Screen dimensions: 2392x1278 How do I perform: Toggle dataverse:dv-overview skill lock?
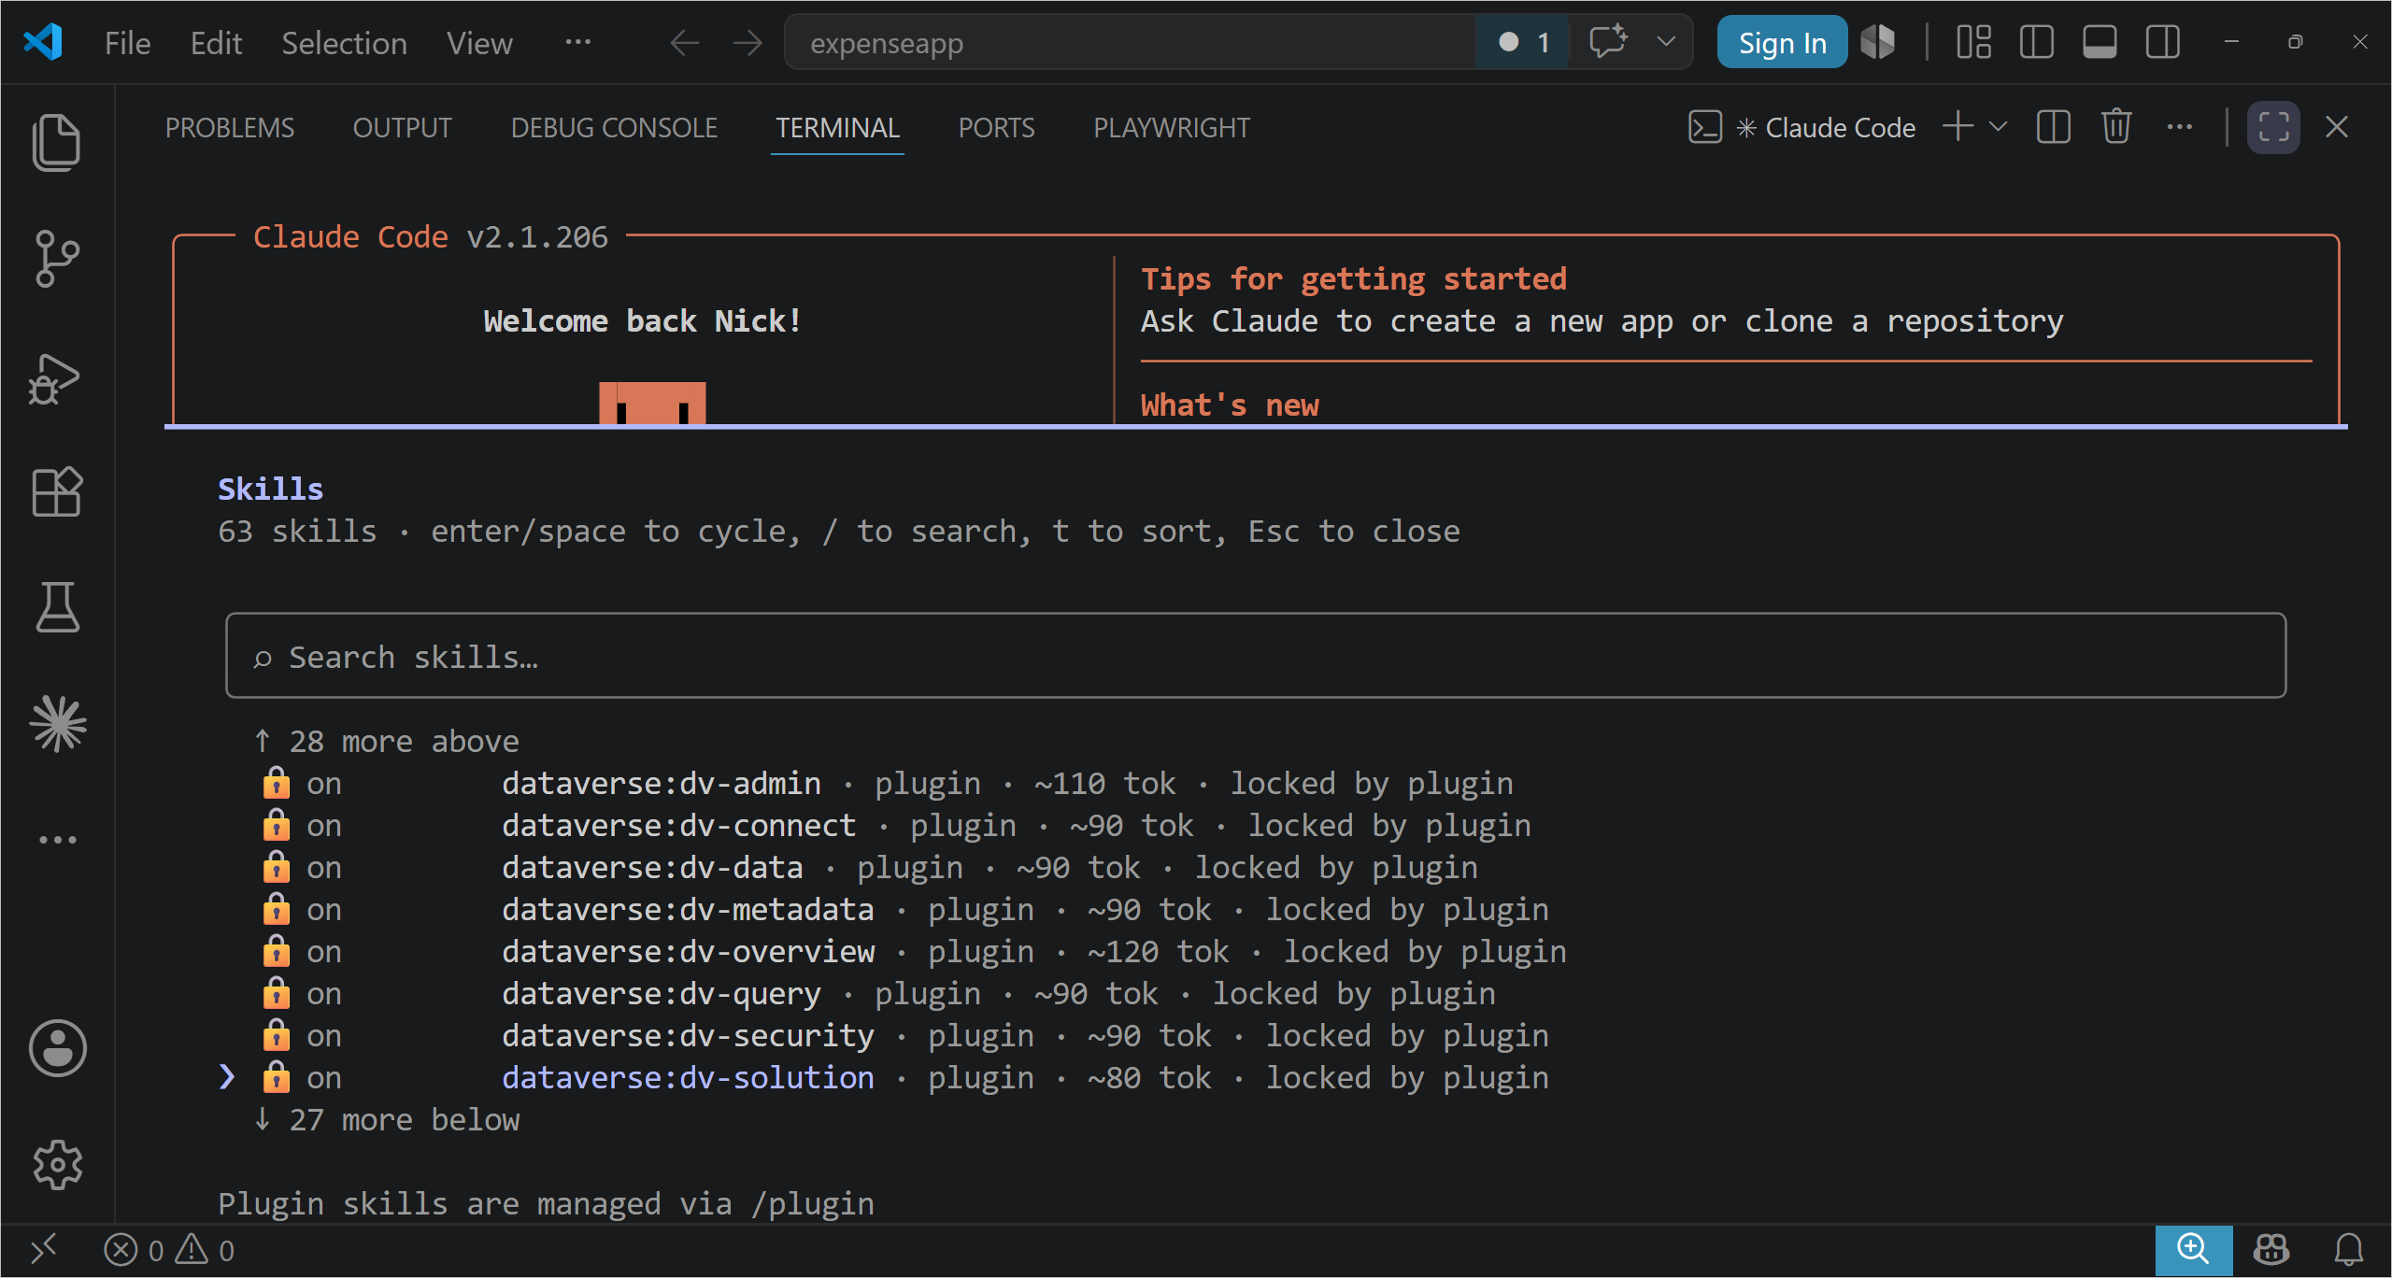[x=276, y=951]
